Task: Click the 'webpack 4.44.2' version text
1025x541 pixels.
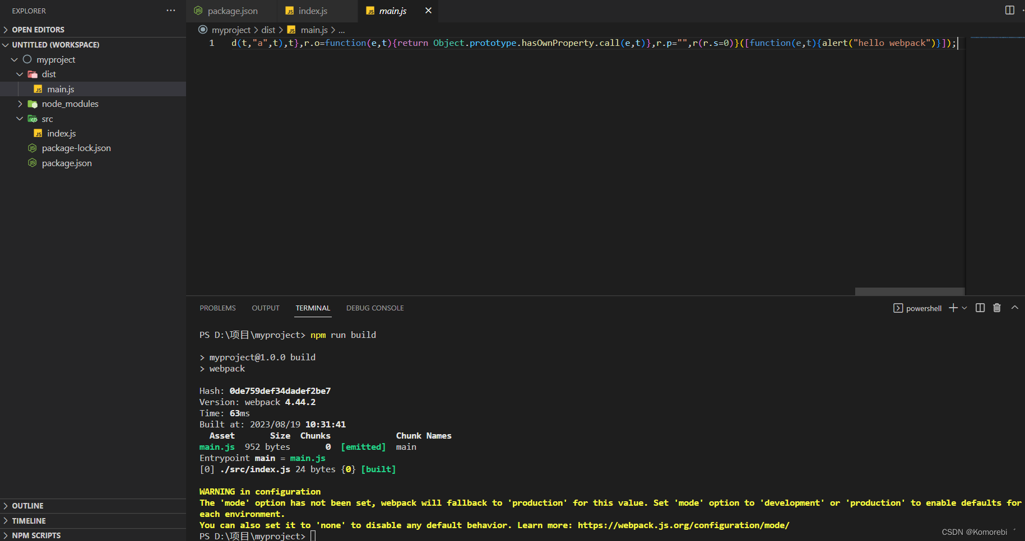Action: (x=280, y=402)
